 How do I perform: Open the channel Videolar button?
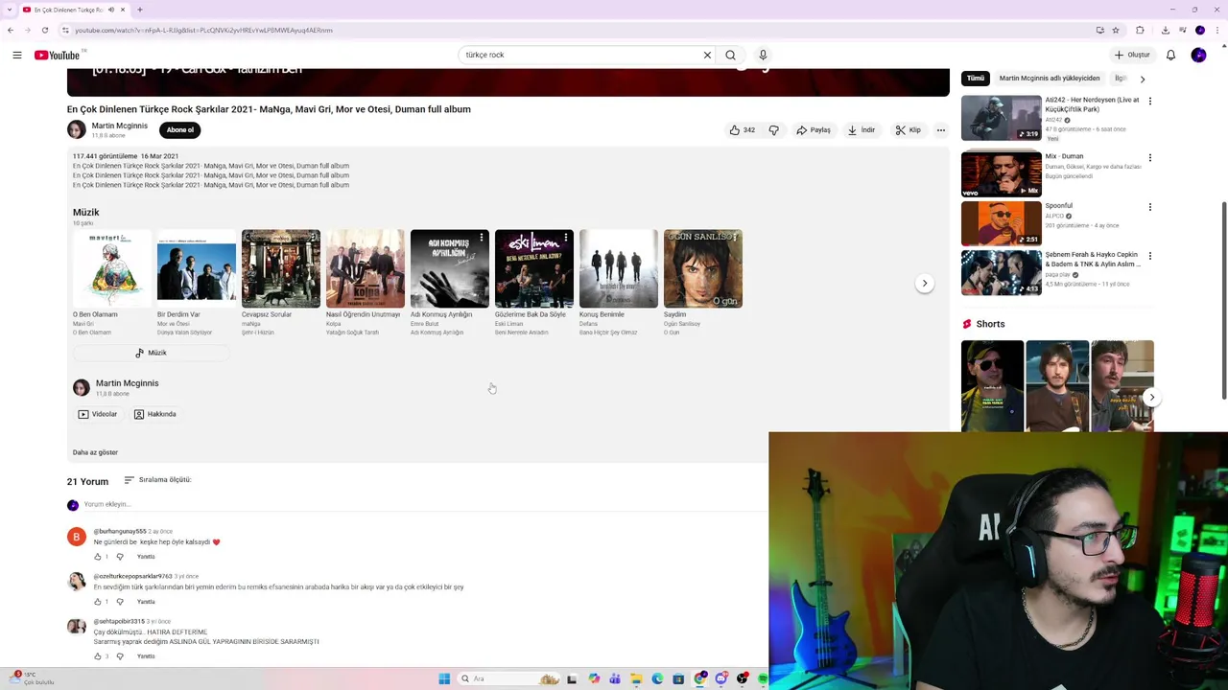(x=97, y=414)
